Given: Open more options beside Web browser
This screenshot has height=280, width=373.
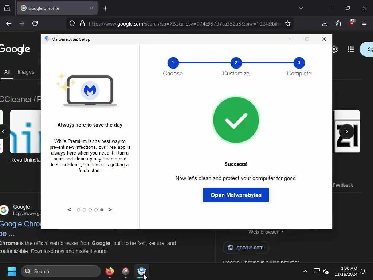Looking at the screenshot, I should click(282, 232).
